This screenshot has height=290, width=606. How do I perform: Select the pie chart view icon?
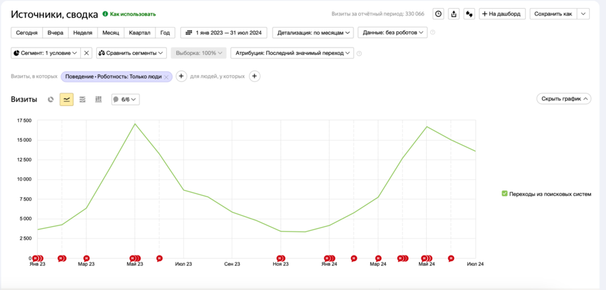[50, 99]
